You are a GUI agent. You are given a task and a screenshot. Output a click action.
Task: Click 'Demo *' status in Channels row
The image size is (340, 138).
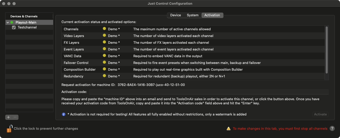114,29
